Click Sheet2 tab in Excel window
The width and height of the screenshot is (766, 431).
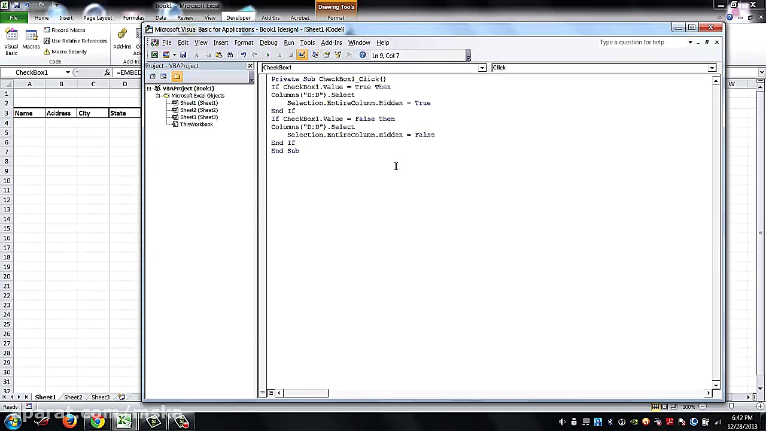(x=73, y=397)
